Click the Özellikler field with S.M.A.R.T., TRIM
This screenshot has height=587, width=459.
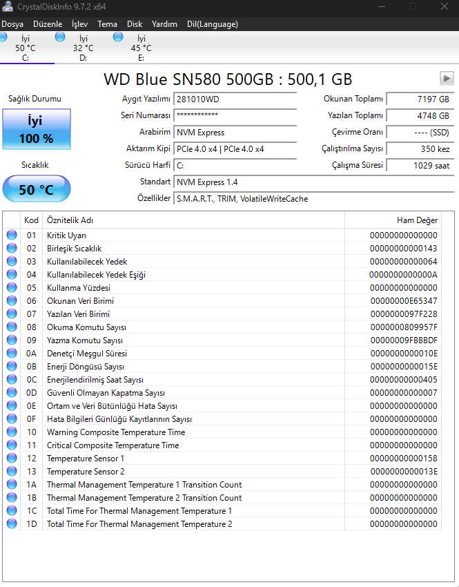point(314,199)
